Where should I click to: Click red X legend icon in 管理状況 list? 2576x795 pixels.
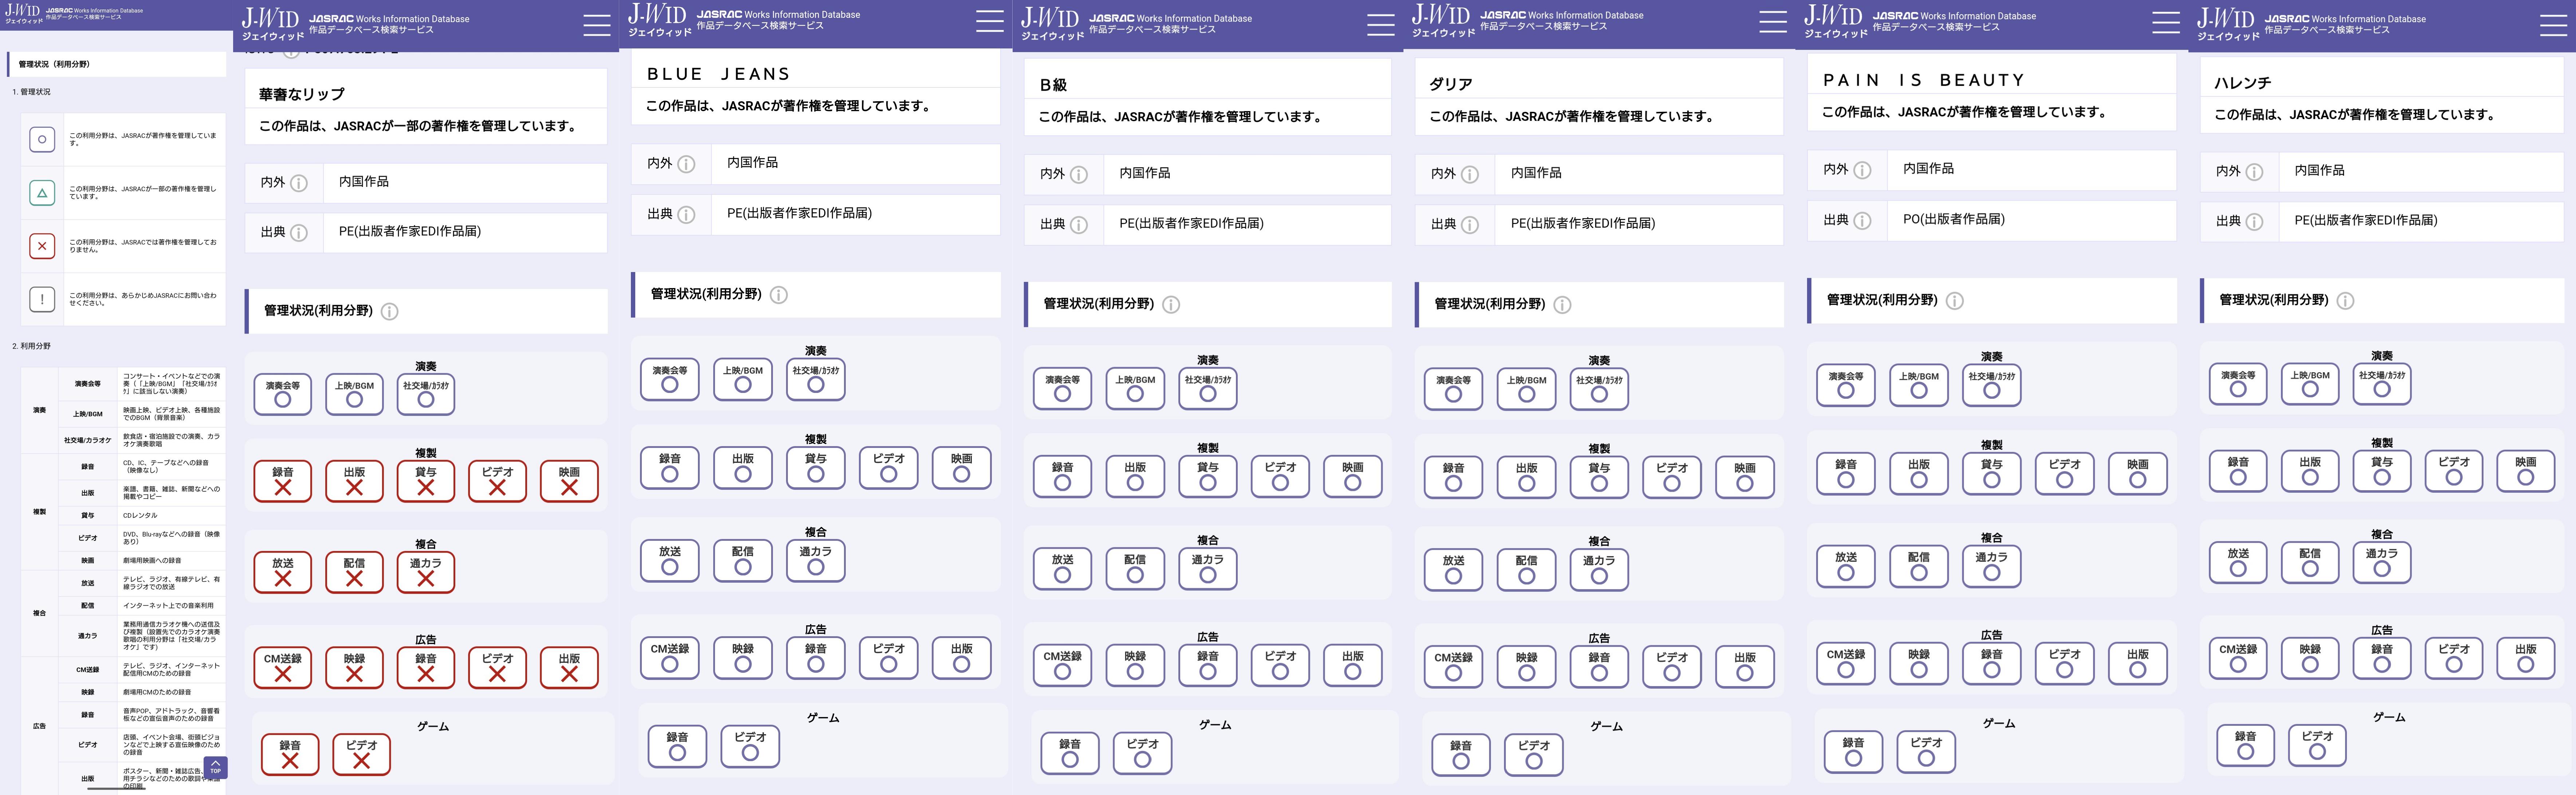pos(42,246)
